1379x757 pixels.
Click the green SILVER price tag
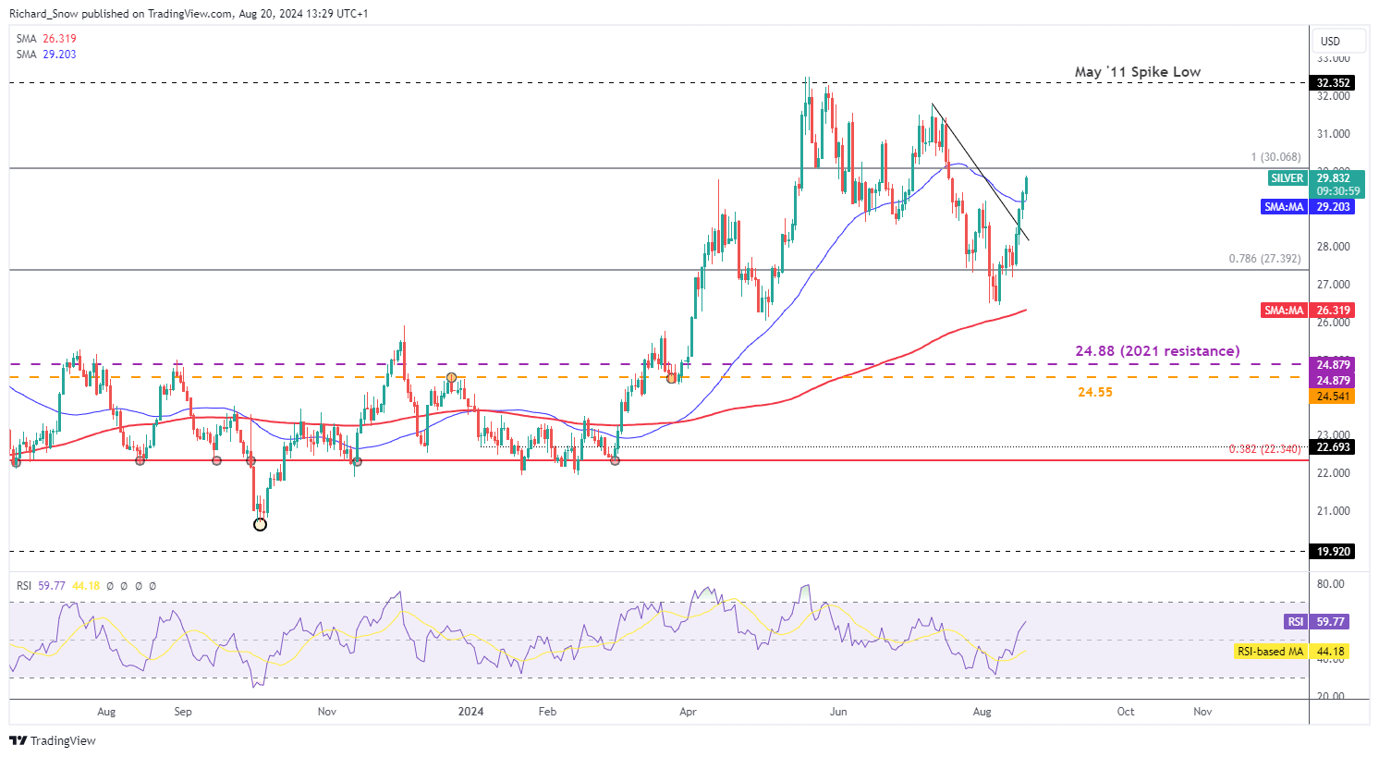click(1316, 178)
